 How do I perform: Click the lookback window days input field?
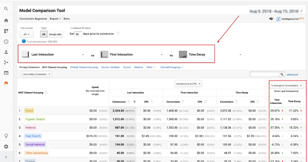point(78,34)
